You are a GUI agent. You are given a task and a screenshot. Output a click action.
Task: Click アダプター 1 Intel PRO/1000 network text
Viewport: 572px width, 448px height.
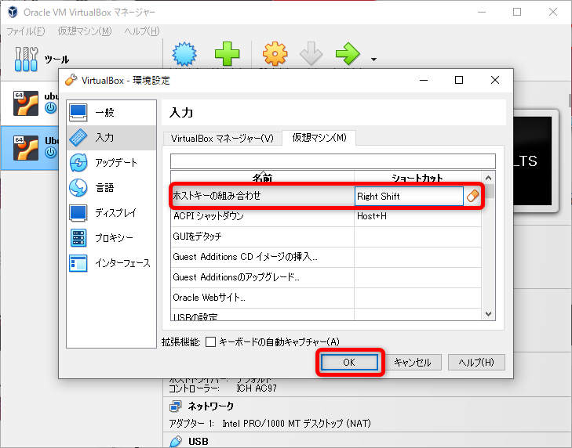(270, 424)
